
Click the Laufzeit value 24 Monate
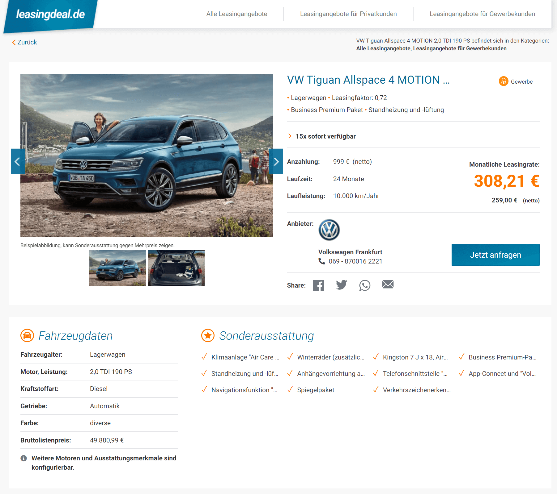pos(349,179)
